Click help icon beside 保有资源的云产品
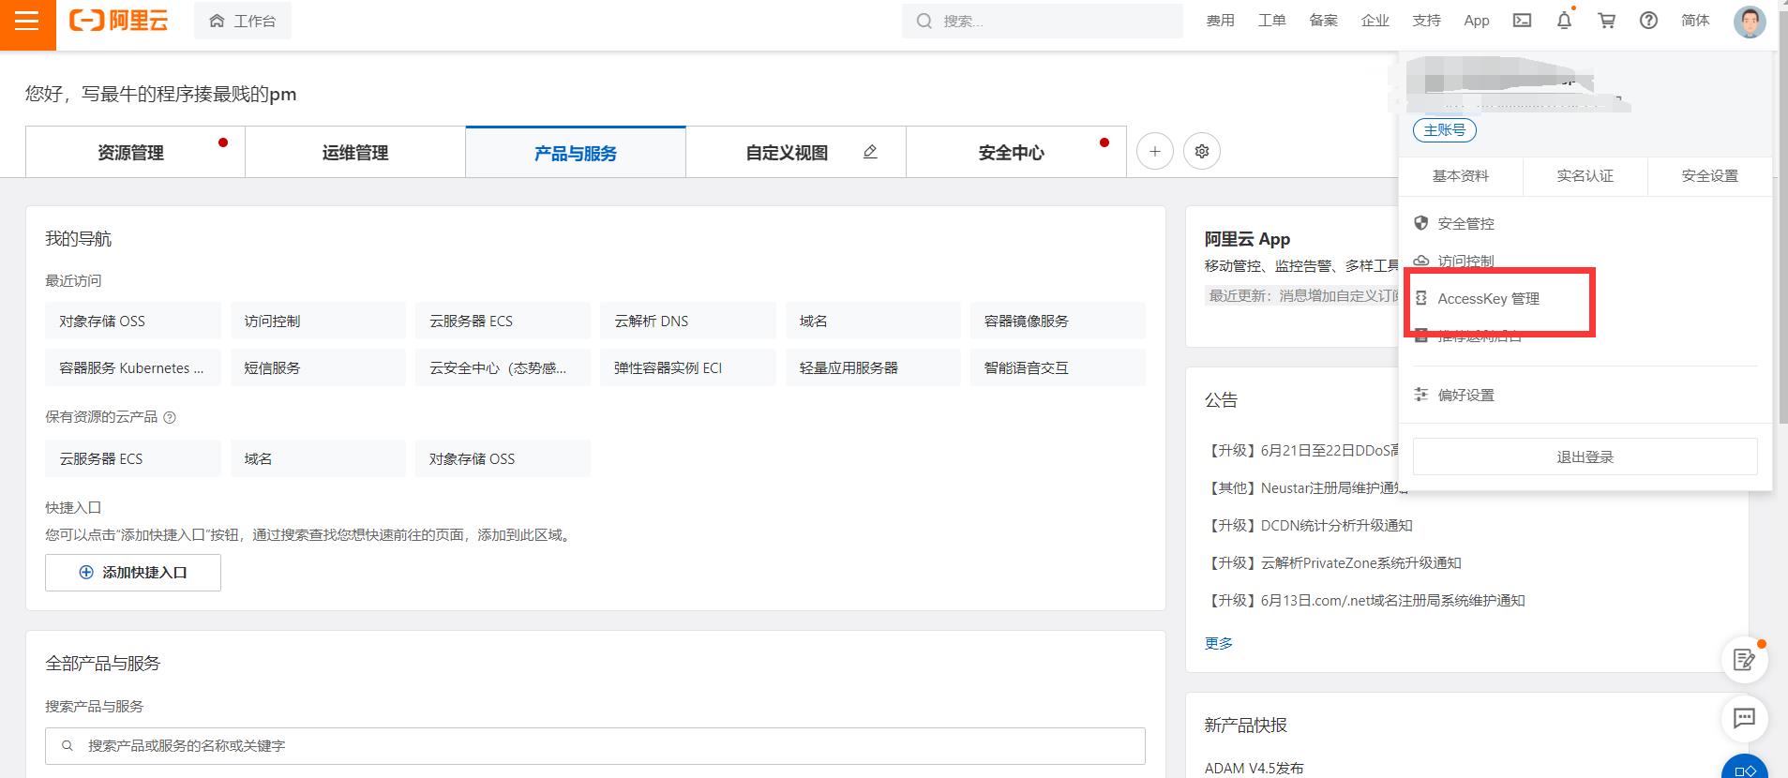Image resolution: width=1788 pixels, height=778 pixels. click(x=170, y=418)
